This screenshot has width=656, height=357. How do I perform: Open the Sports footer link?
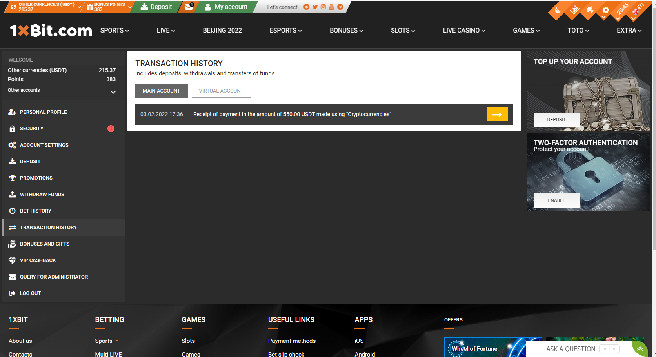(104, 341)
